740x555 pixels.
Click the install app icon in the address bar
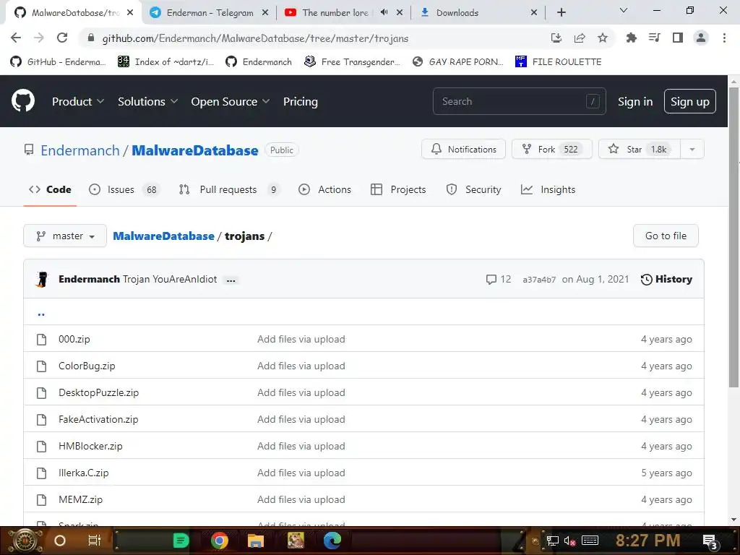coord(556,38)
